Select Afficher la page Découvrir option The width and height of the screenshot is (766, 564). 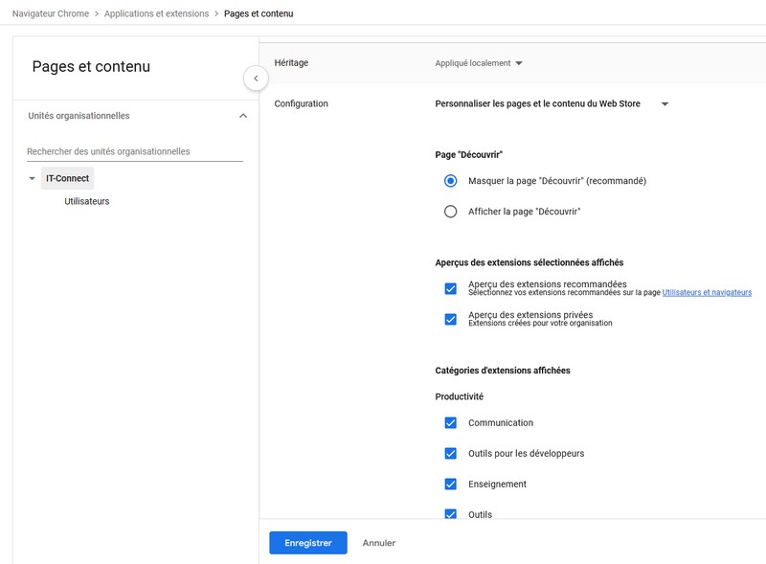(451, 212)
